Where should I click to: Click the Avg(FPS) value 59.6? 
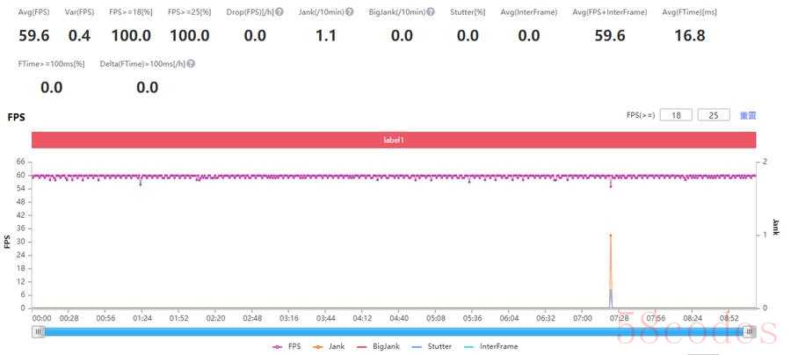34,36
